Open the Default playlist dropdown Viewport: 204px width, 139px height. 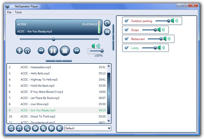[88, 128]
